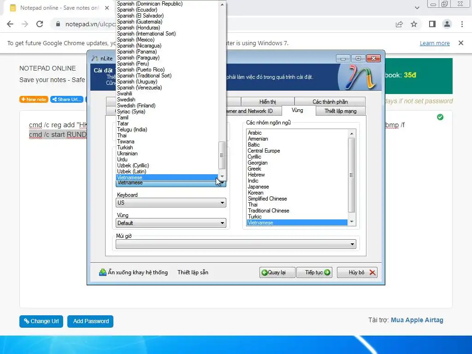Bookmark this page with the star icon
Viewport: 472px width, 354px height.
point(414,24)
